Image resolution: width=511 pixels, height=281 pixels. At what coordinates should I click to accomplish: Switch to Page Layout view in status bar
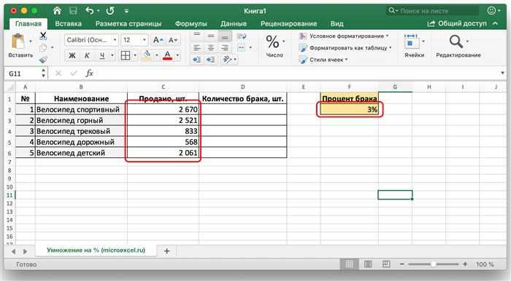tap(368, 264)
